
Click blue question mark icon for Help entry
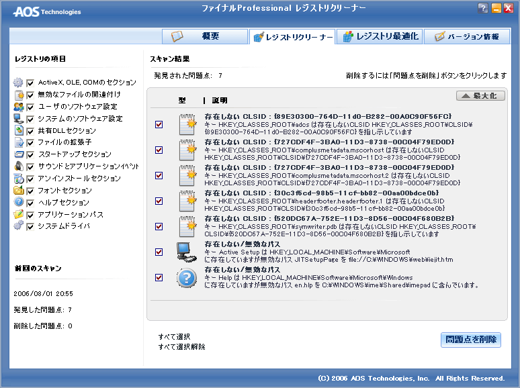click(187, 278)
